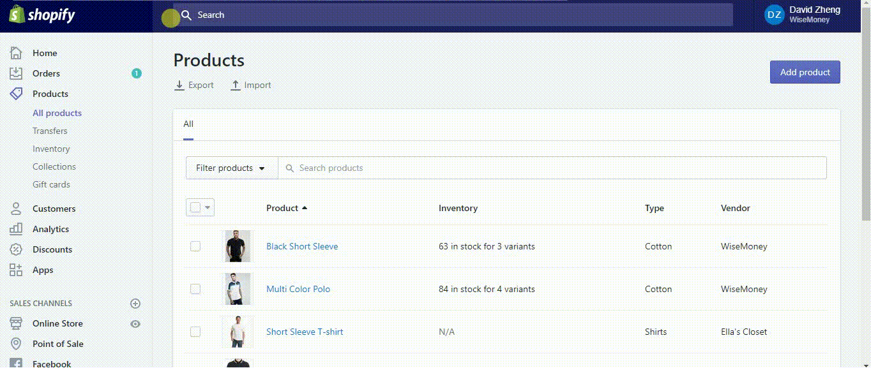
Task: Sort by the Product column header
Action: click(x=287, y=208)
